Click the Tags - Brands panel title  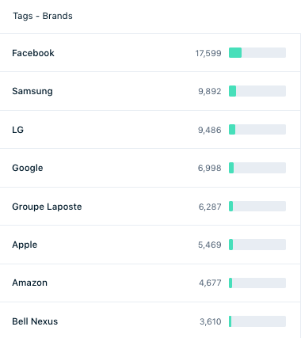[x=43, y=16]
